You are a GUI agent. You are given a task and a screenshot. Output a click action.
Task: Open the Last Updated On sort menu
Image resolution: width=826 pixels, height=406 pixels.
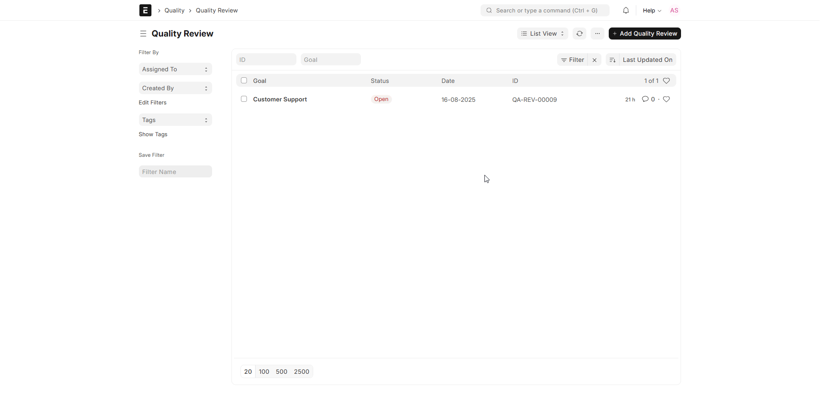[x=647, y=60]
